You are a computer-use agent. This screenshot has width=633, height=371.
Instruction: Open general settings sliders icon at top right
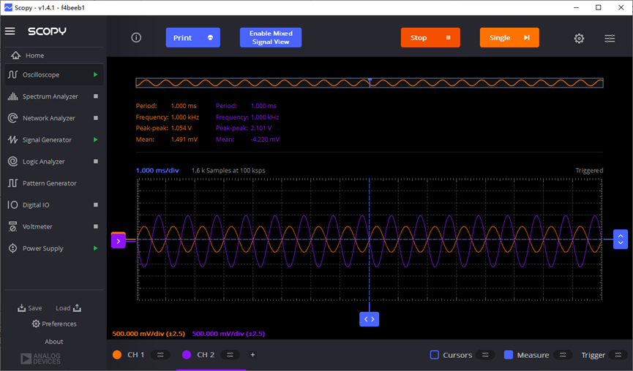point(610,38)
